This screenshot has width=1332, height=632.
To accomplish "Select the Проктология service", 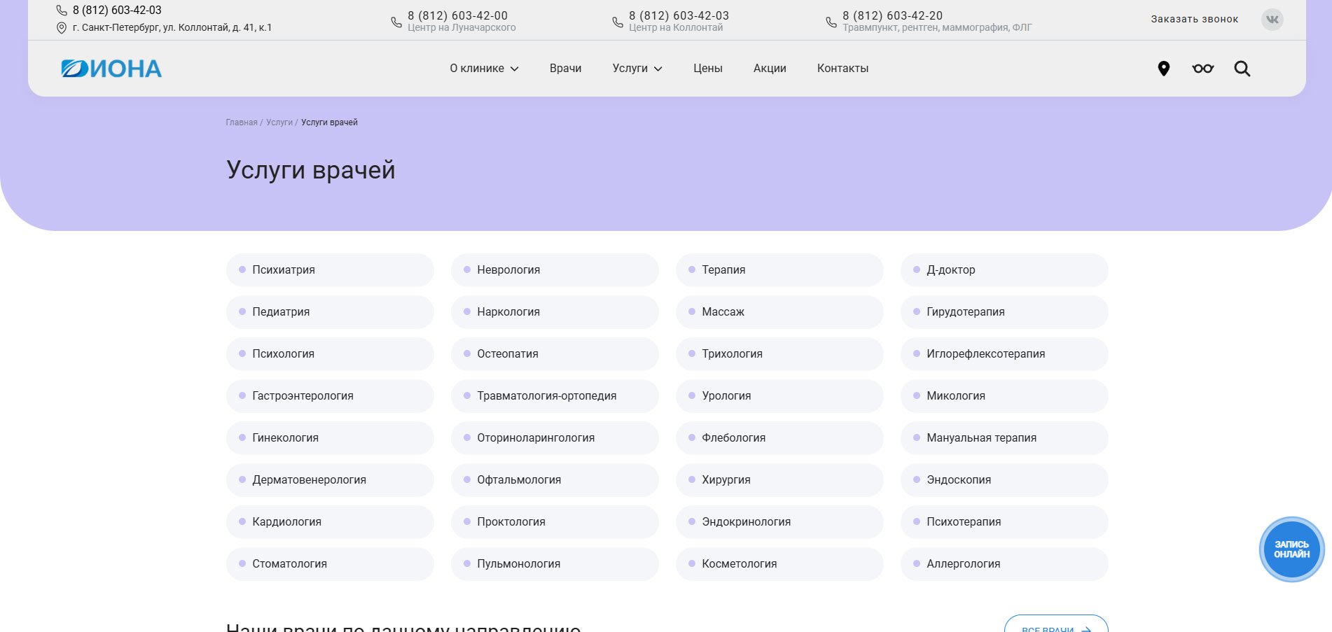I will (555, 522).
